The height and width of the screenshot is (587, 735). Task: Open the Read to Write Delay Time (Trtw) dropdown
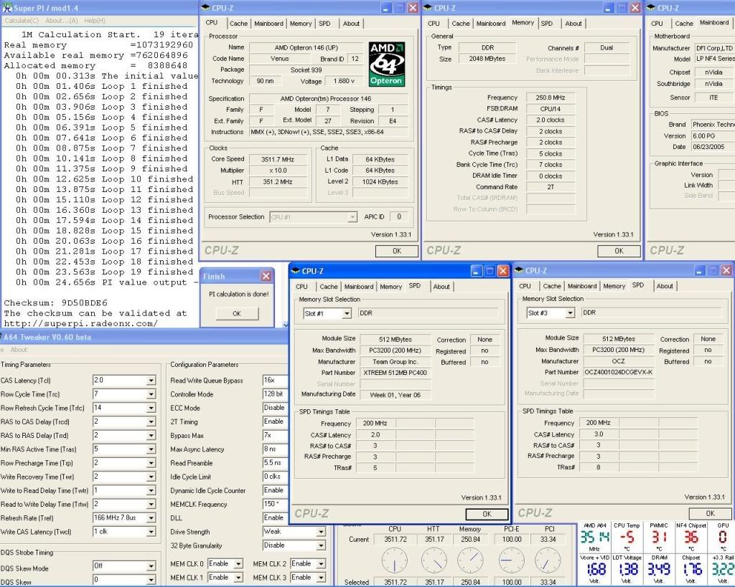click(x=151, y=504)
